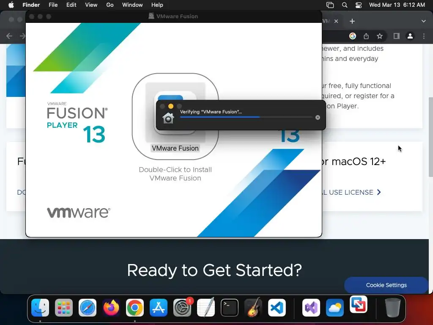
Task: Launch Terminal from the Dock
Action: click(230, 308)
